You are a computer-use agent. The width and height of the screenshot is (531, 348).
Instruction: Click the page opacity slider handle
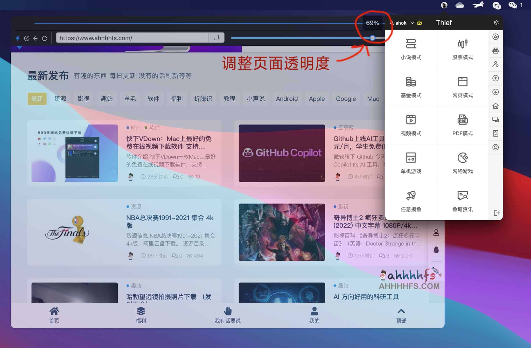click(372, 38)
